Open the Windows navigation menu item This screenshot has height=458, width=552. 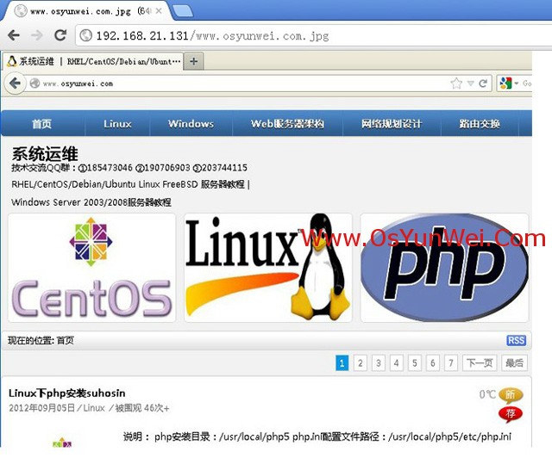coord(191,124)
